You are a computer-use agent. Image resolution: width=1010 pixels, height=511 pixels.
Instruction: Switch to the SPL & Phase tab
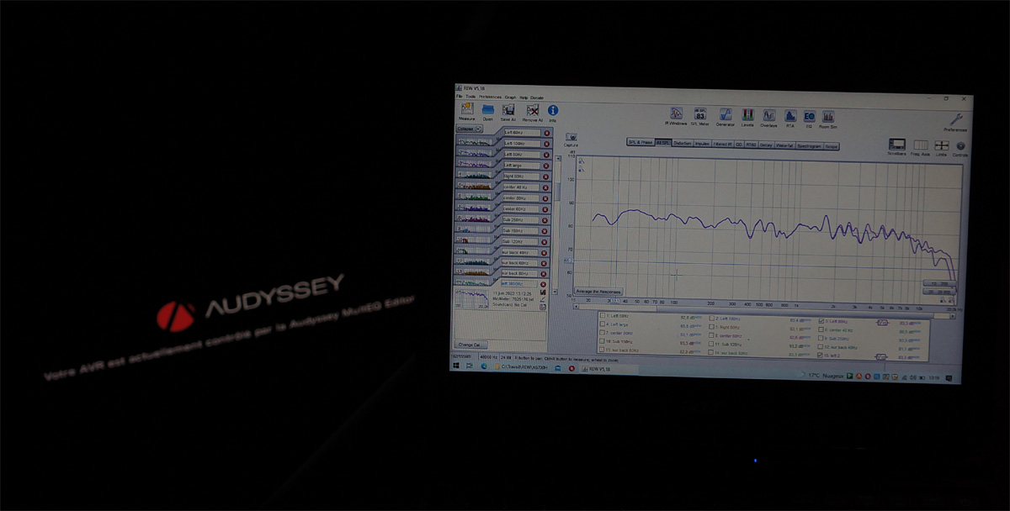(641, 142)
